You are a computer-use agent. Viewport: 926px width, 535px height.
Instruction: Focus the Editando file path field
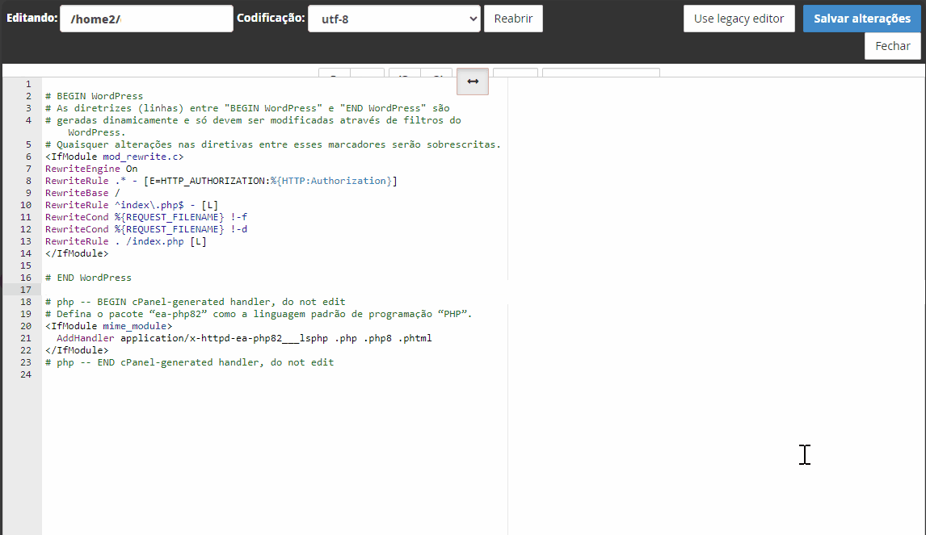(x=146, y=19)
